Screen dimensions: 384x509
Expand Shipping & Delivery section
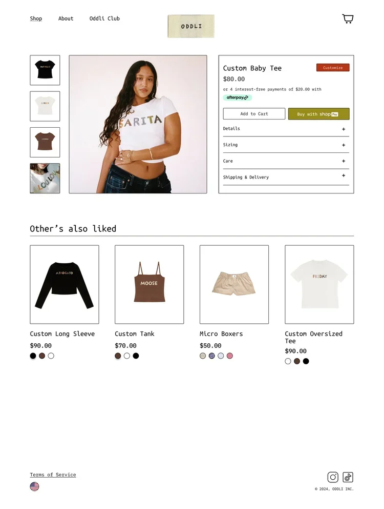click(286, 177)
